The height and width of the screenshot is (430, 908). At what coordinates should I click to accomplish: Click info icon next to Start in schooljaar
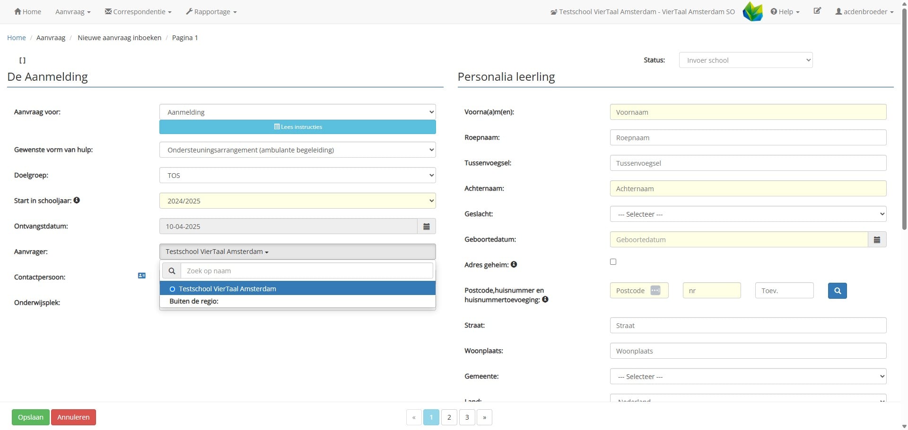click(77, 200)
